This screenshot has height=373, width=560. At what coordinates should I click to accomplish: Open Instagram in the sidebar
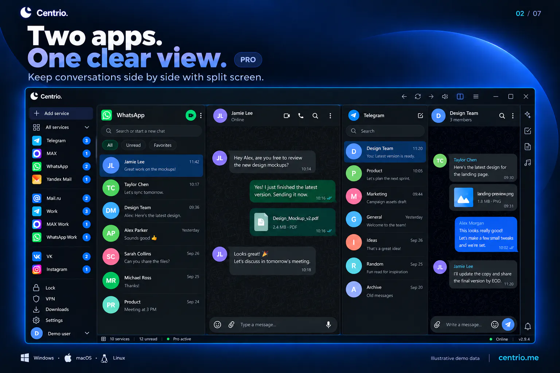(x=61, y=269)
